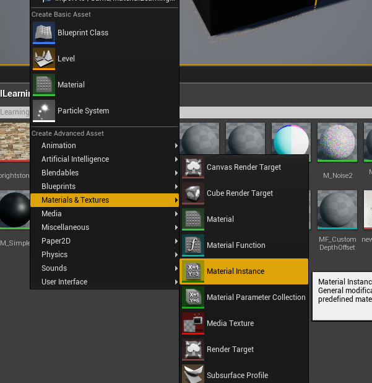Select the M_Noise2 material thumbnail
The width and height of the screenshot is (372, 383).
point(337,142)
